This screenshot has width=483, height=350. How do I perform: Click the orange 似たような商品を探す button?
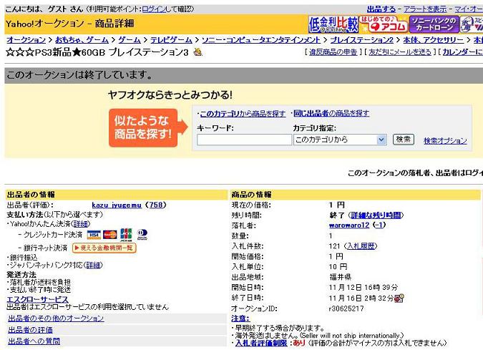click(x=142, y=128)
